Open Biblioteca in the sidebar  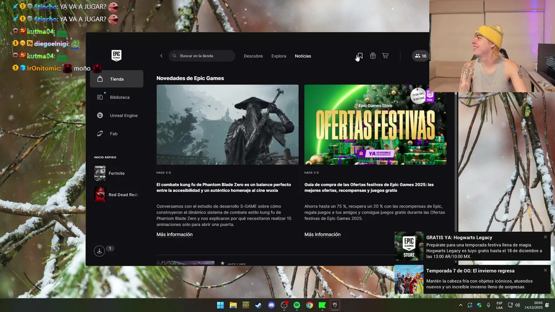click(x=117, y=97)
